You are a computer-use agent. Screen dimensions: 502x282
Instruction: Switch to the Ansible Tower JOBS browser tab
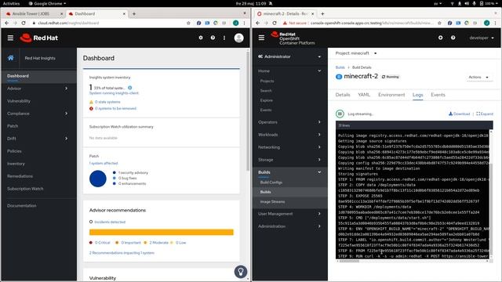click(31, 14)
